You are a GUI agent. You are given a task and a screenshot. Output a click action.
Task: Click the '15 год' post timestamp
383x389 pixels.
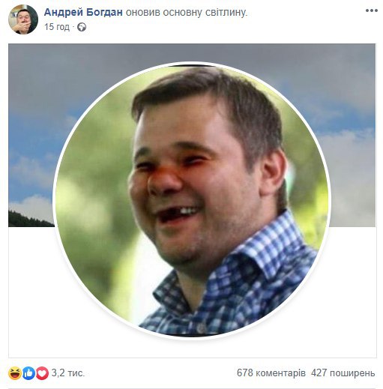pos(57,27)
